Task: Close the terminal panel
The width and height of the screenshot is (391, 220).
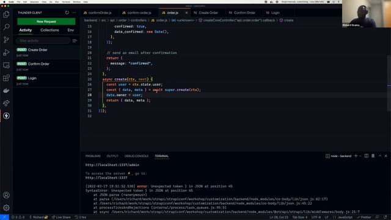Action: click(386, 156)
